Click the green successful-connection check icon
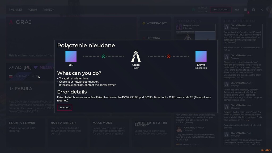272x153 pixels. [103, 56]
